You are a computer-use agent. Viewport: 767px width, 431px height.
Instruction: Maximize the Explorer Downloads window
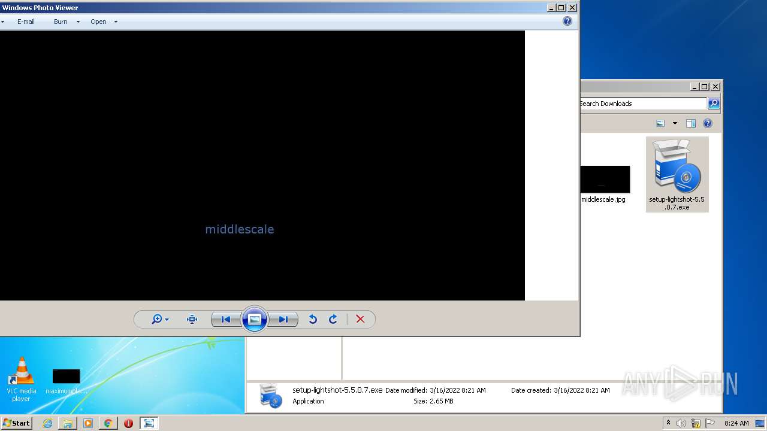[704, 86]
